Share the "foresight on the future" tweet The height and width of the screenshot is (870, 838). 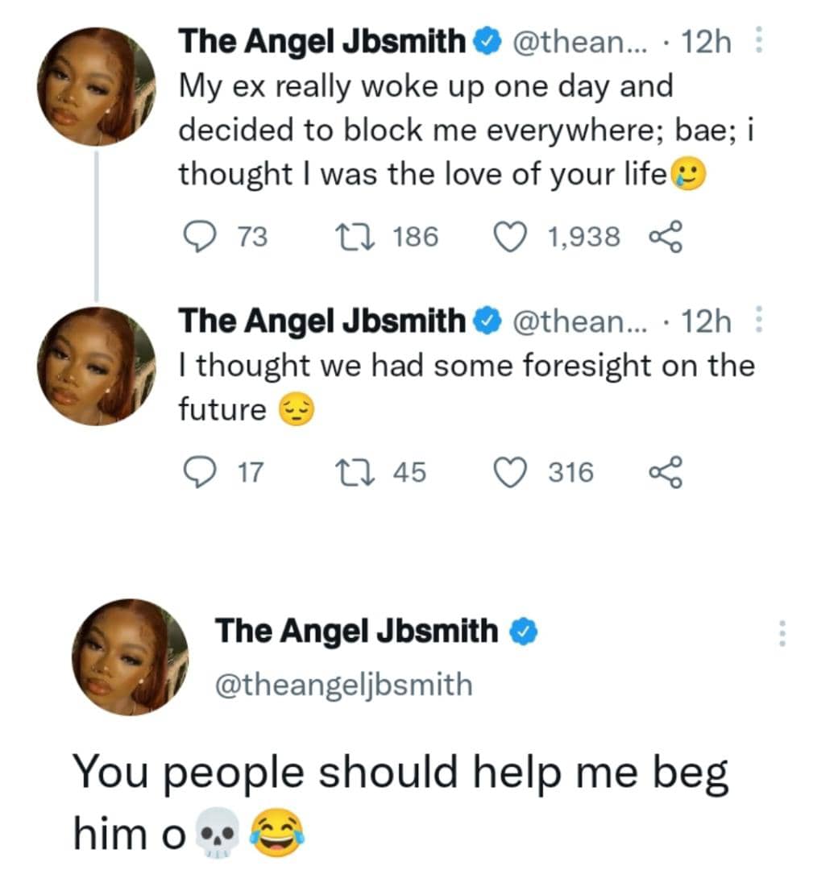tap(666, 472)
